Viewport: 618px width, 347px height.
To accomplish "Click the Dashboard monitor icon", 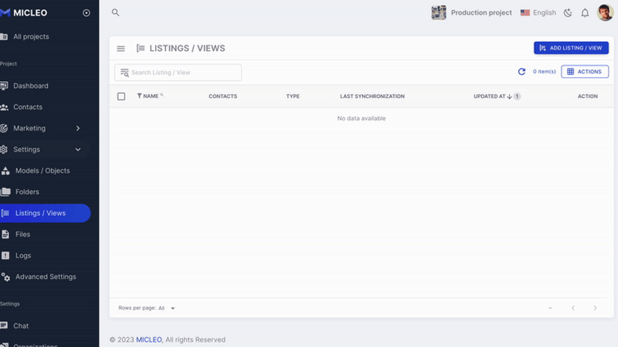I will pyautogui.click(x=4, y=86).
